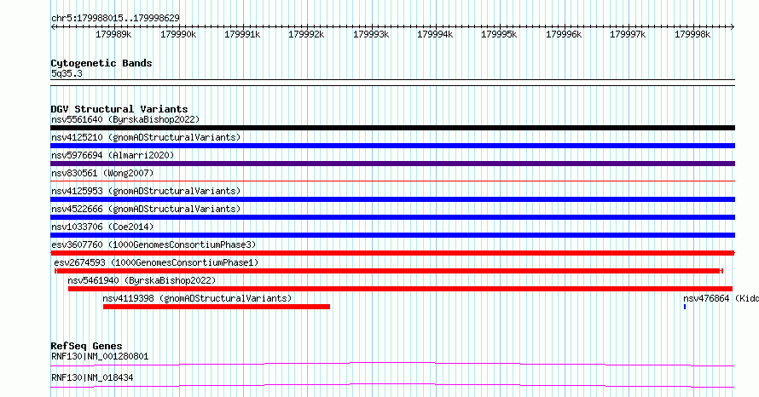Click the RefSeq Genes track title
The image size is (759, 397).
tap(86, 346)
